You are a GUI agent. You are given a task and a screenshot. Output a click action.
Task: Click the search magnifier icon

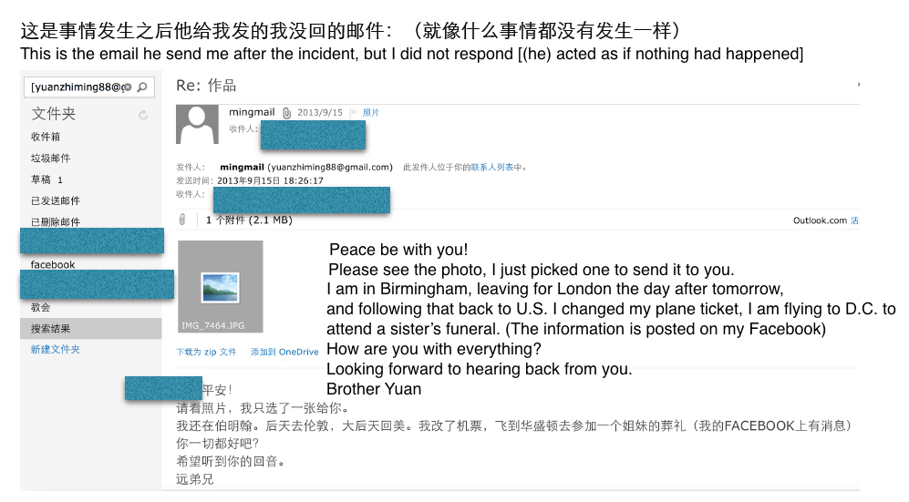point(144,87)
